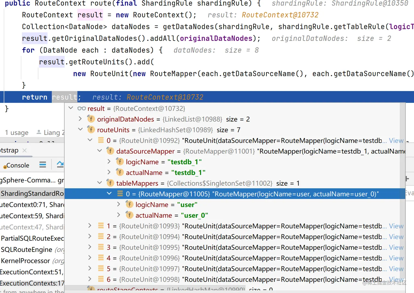Select stack frame uteContext:59
This screenshot has width=414, height=293.
point(32,216)
